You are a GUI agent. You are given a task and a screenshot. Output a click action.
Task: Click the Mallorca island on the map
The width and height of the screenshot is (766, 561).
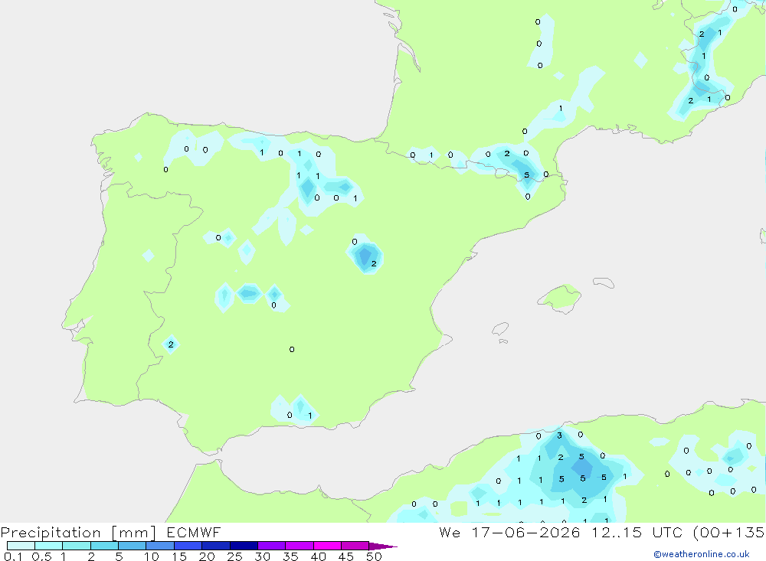560,297
